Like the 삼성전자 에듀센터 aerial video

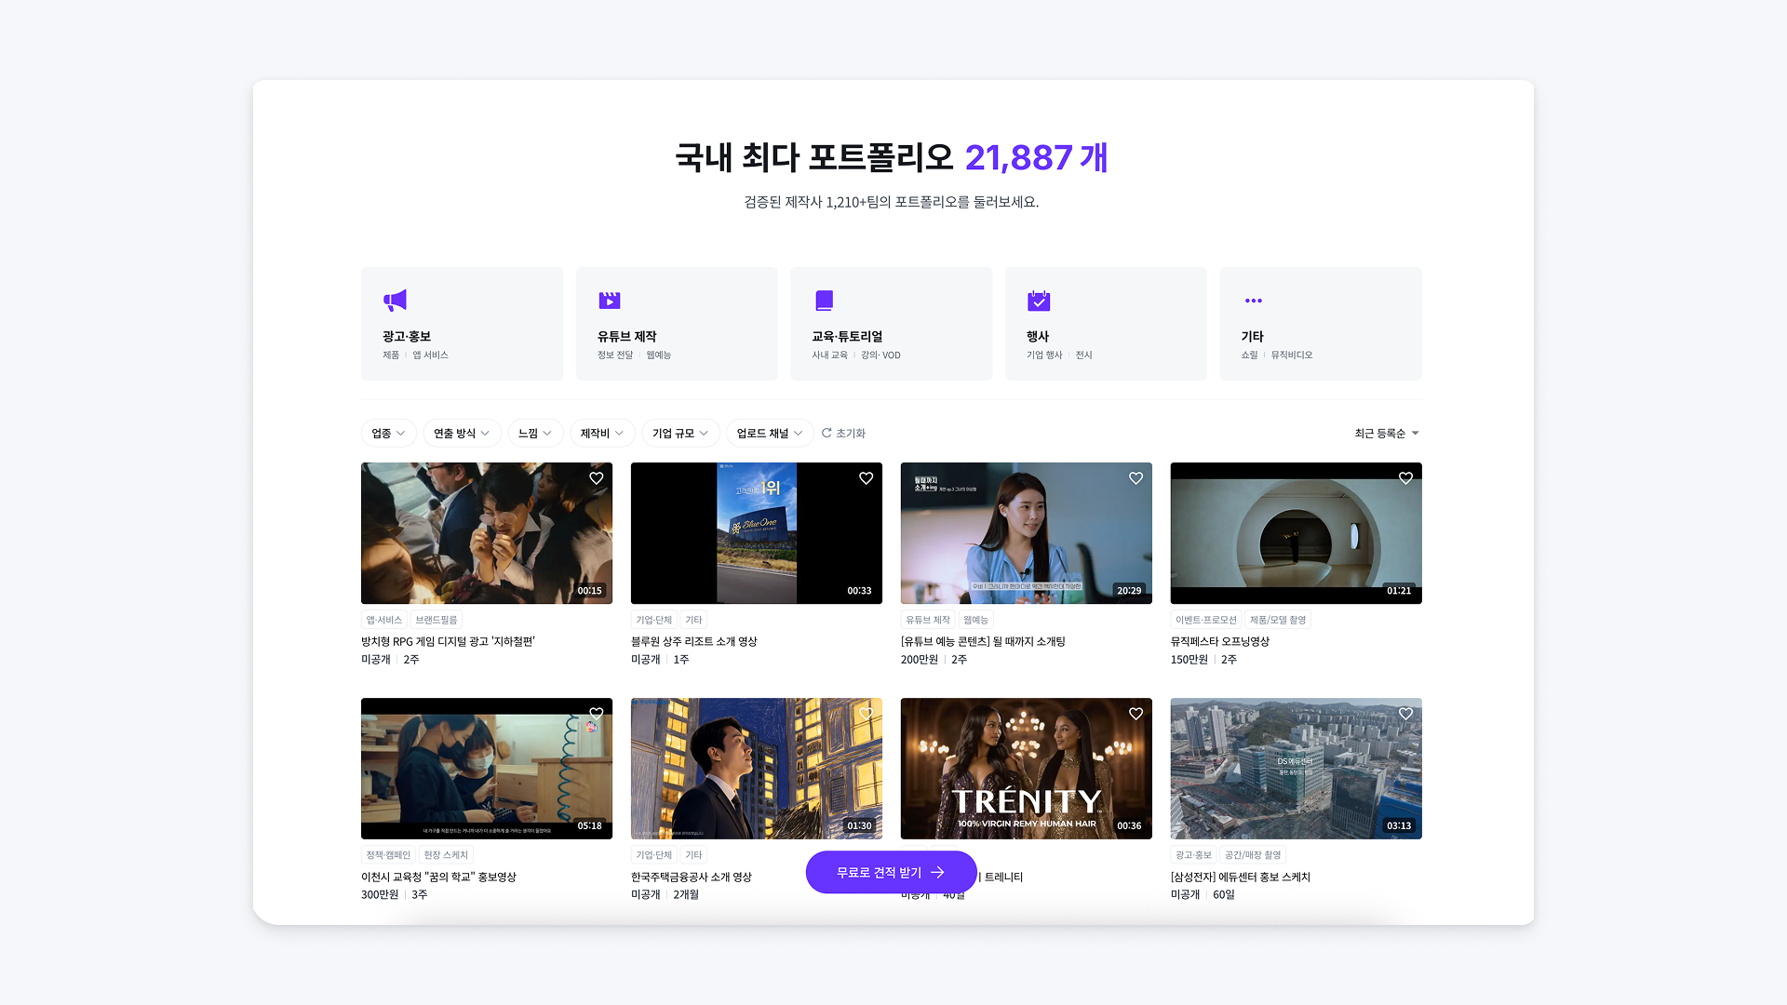(1405, 714)
